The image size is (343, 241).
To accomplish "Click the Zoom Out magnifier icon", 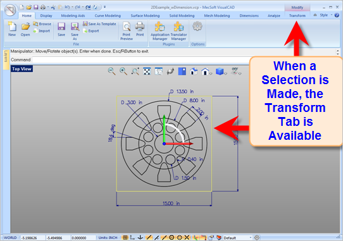I will tap(111, 71).
